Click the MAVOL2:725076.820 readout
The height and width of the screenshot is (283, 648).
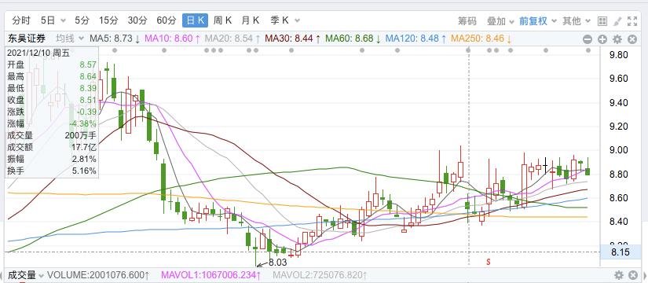pyautogui.click(x=320, y=275)
